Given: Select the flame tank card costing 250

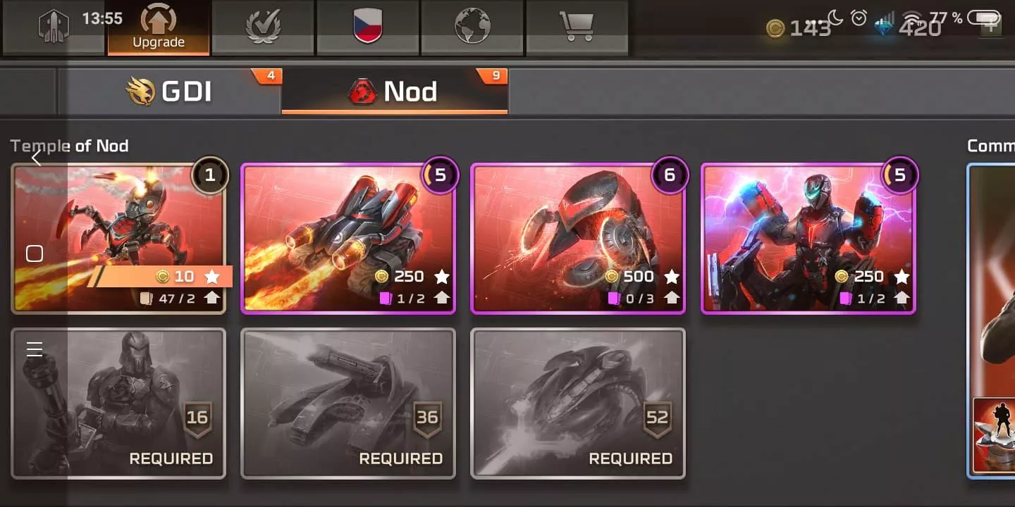Looking at the screenshot, I should (x=348, y=239).
